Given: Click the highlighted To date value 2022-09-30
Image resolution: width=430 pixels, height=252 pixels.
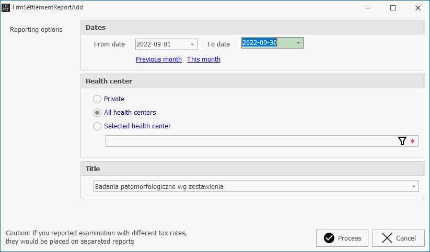Looking at the screenshot, I should pyautogui.click(x=260, y=43).
